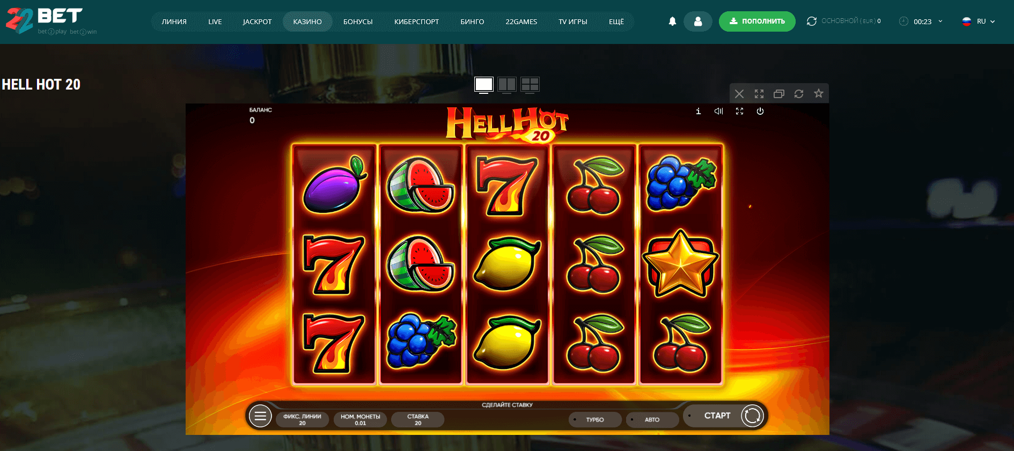Mute the game sound speaker icon
Image resolution: width=1014 pixels, height=451 pixels.
719,111
